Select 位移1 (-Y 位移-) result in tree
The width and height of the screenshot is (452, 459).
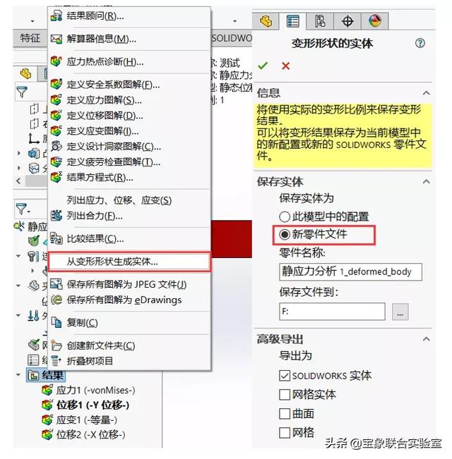[x=93, y=405]
